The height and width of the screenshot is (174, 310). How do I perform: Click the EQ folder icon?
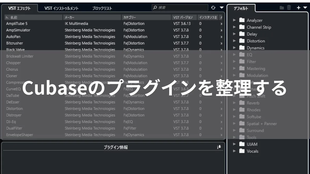point(242,55)
